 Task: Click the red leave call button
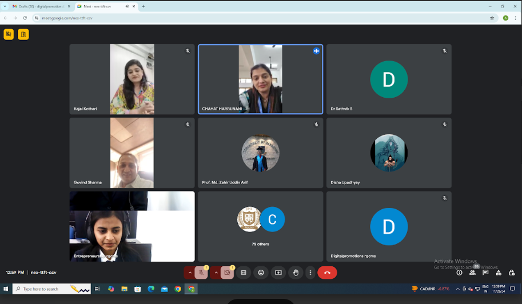tap(327, 273)
